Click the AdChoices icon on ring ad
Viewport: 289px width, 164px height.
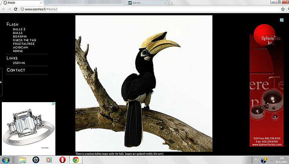coord(54,104)
